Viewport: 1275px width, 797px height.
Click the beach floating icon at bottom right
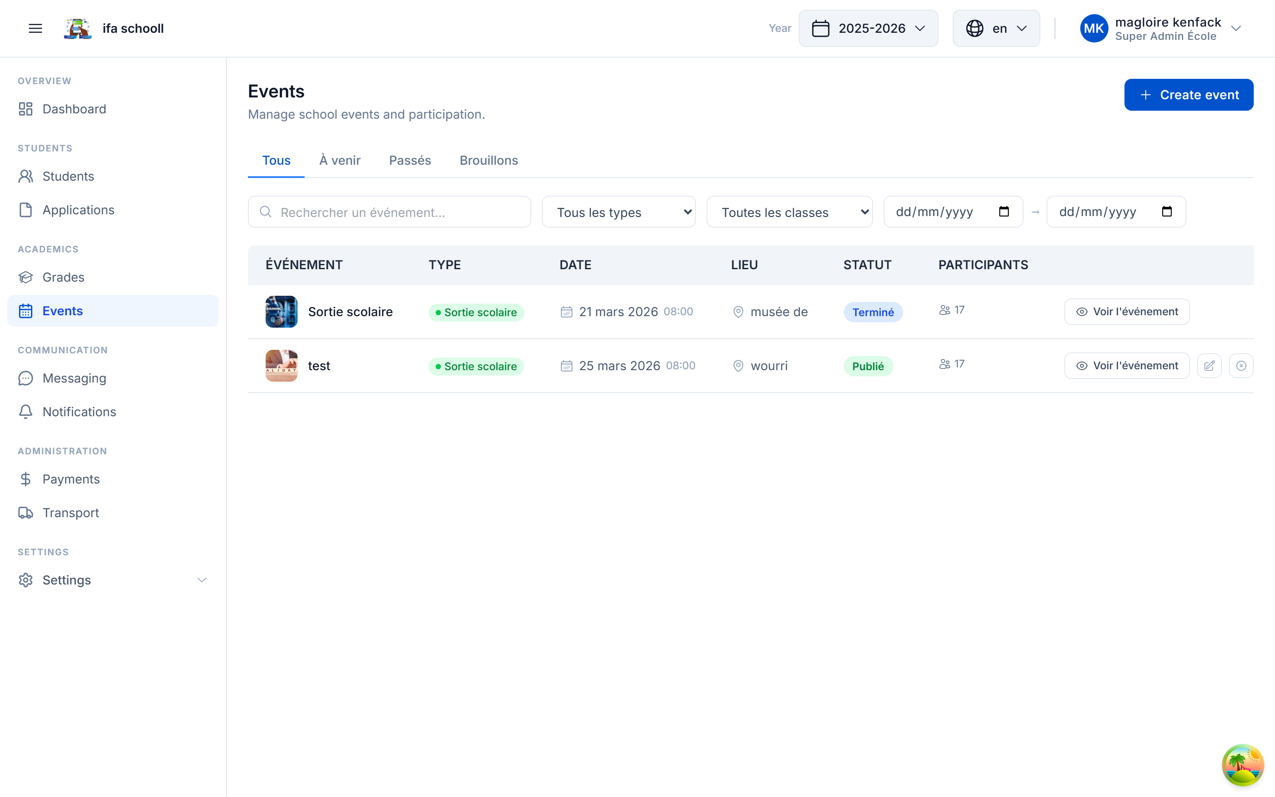[x=1242, y=765]
